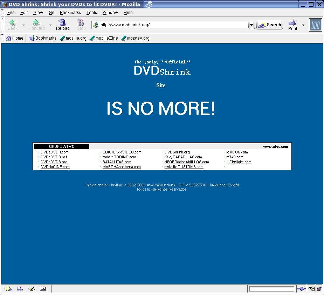Click the status bar progress meter
Image resolution: width=324 pixels, height=295 pixels.
271,289
